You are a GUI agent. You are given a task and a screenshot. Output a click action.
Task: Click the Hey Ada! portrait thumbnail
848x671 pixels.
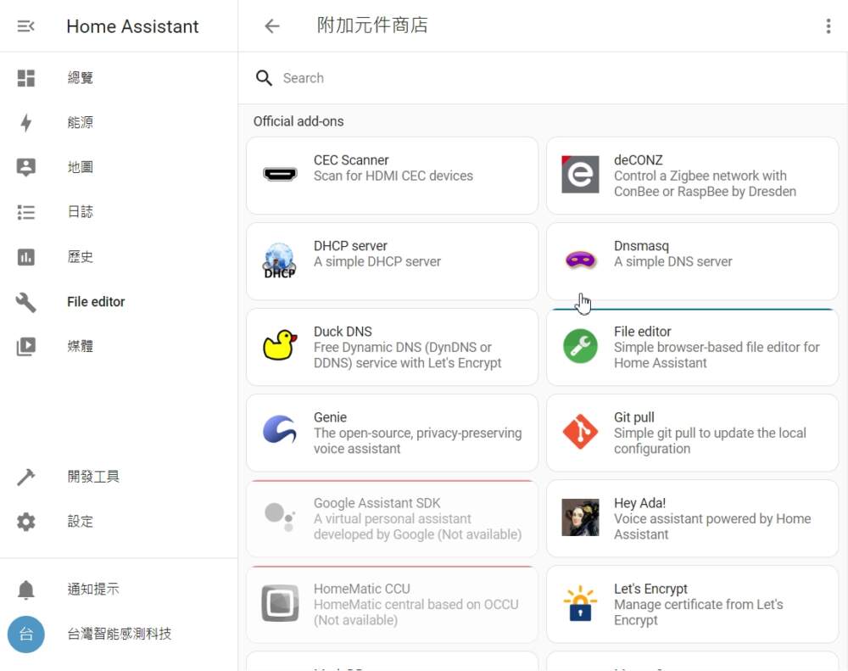pyautogui.click(x=580, y=517)
